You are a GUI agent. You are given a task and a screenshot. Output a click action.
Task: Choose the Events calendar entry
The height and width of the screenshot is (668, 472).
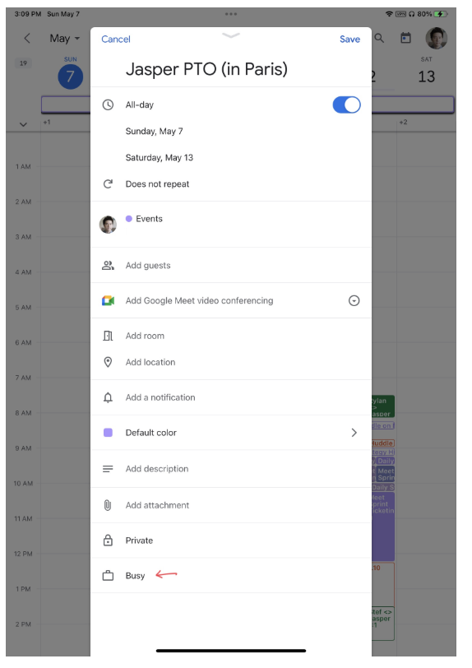pos(149,219)
